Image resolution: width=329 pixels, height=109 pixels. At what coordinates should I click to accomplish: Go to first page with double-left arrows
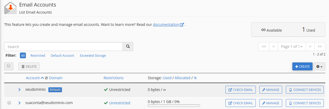tap(264, 47)
